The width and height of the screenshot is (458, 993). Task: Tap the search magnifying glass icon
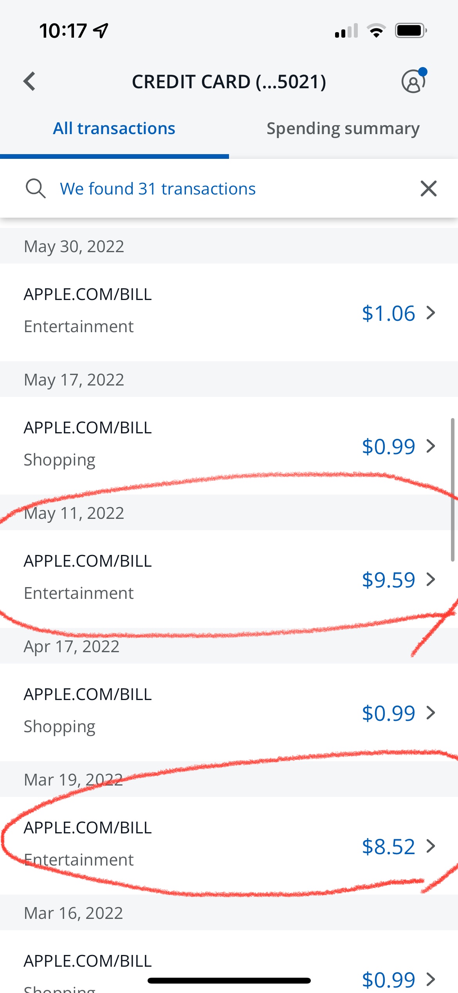[36, 189]
